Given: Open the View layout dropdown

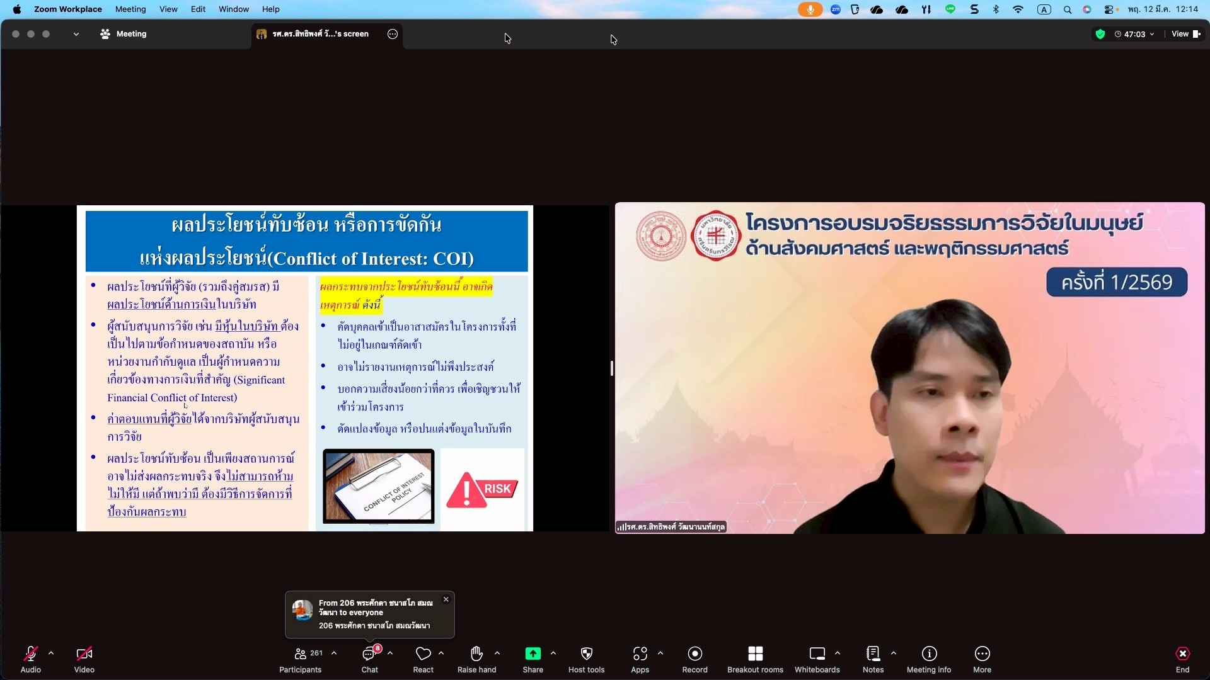Looking at the screenshot, I should tap(1185, 34).
